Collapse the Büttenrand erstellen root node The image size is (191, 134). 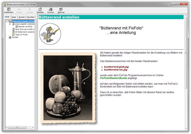(x=7, y=21)
